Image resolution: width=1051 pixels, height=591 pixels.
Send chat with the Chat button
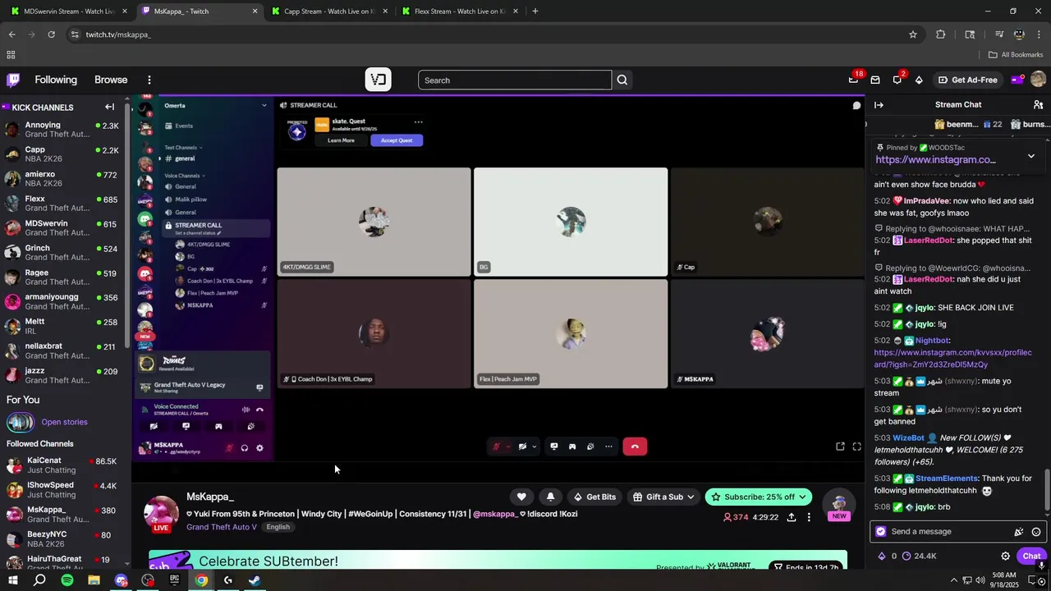tap(1031, 556)
